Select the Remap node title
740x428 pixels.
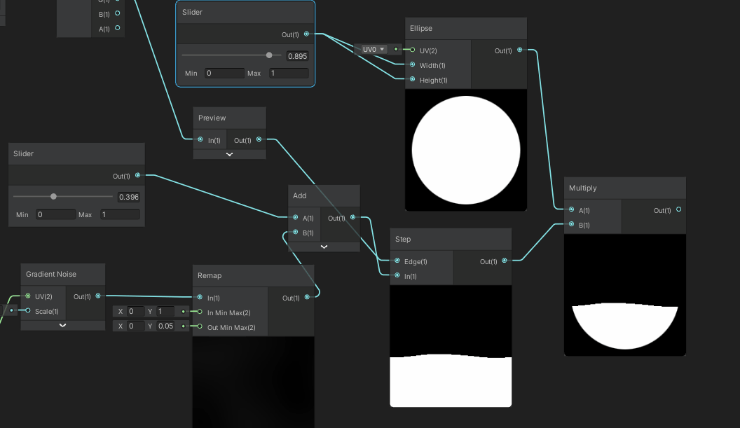(210, 275)
